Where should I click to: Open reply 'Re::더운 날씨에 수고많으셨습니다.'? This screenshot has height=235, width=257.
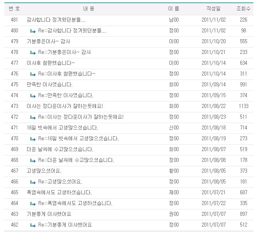pyautogui.click(x=76, y=160)
